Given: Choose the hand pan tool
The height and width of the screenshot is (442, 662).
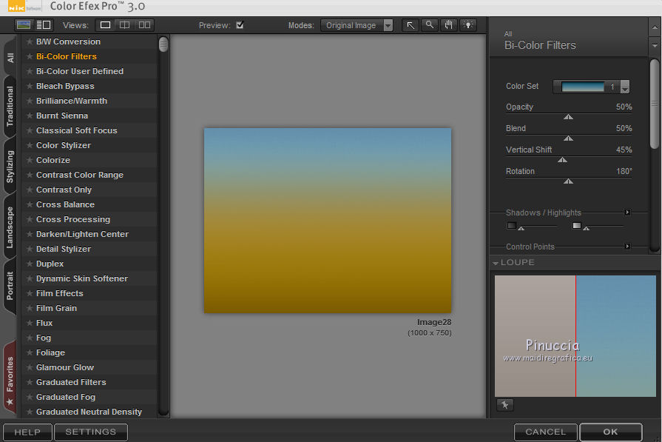Looking at the screenshot, I should [448, 25].
